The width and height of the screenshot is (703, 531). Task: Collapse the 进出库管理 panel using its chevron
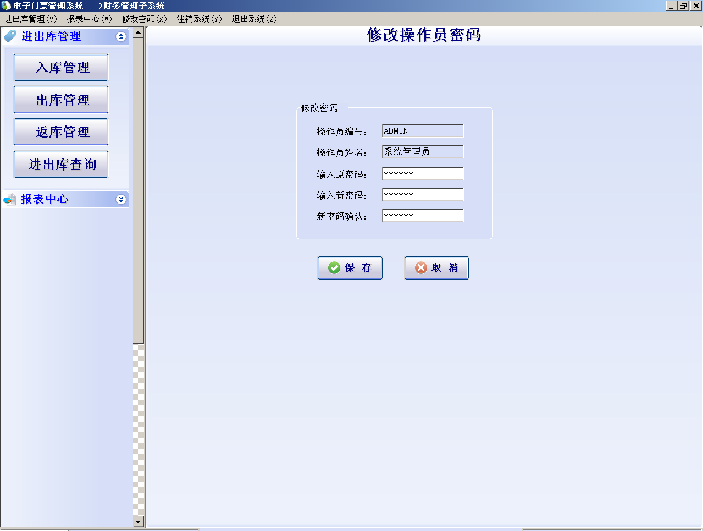121,37
